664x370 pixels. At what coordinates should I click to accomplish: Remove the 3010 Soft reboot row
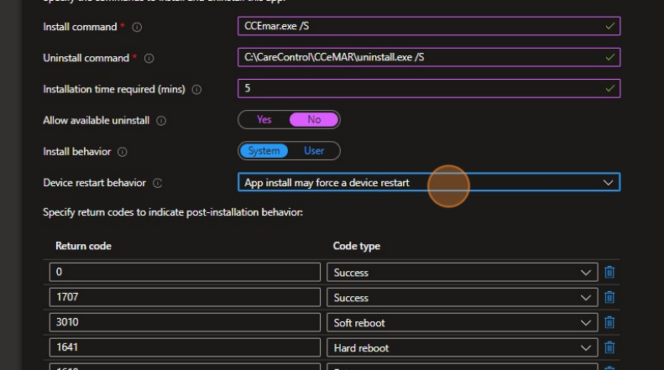pyautogui.click(x=609, y=323)
